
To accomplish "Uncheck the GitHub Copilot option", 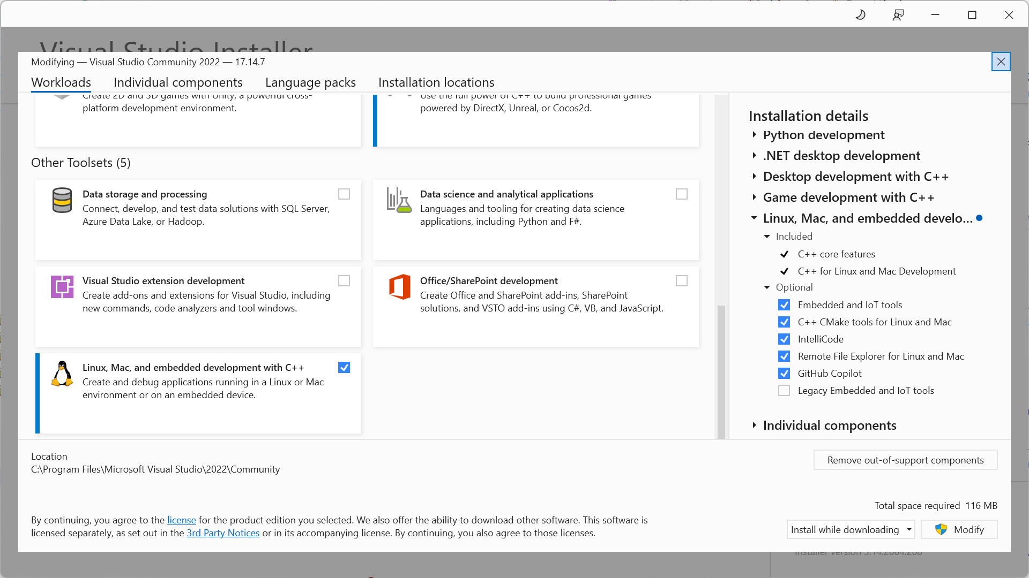I will [784, 374].
